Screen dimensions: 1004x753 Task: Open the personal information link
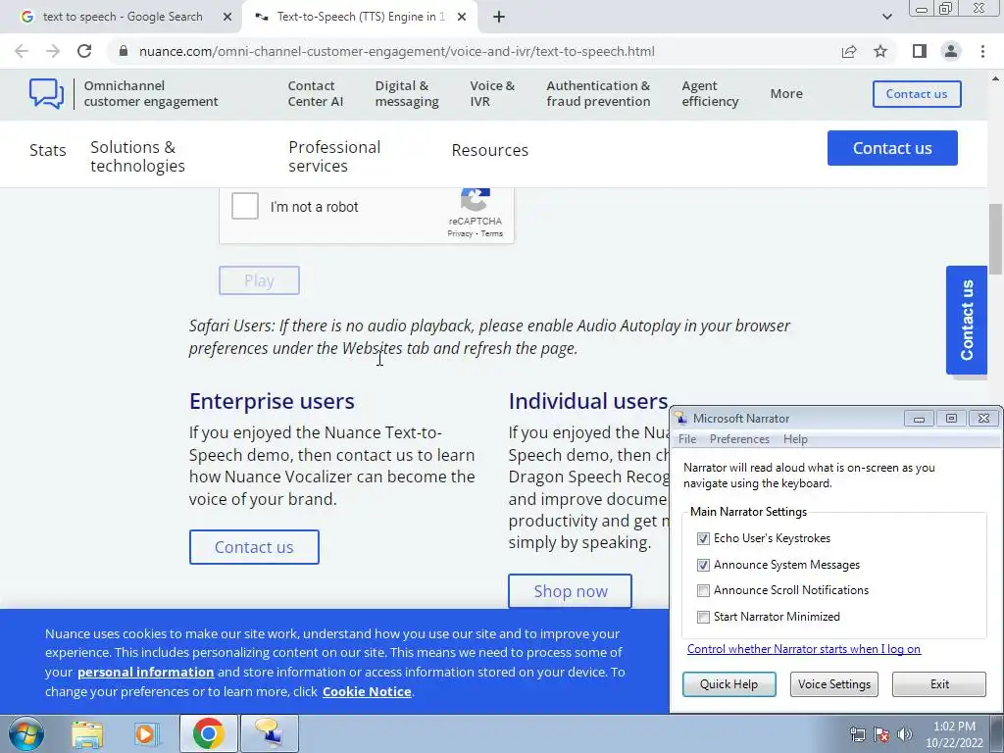[x=145, y=672]
